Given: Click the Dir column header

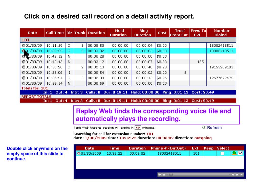Looking at the screenshot, I should [69, 33].
